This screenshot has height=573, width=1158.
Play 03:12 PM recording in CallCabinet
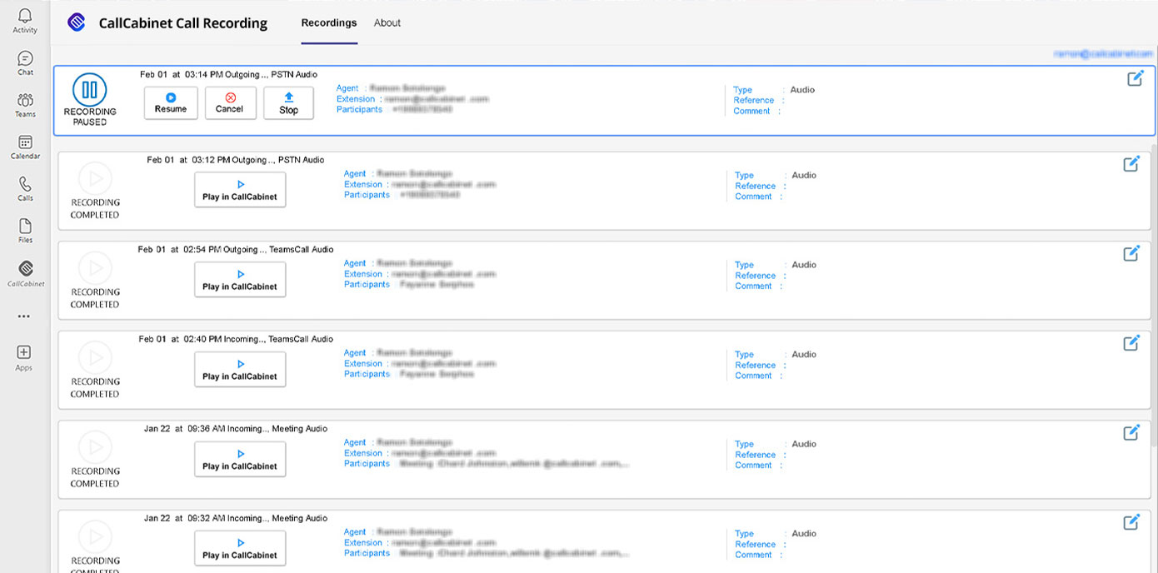pyautogui.click(x=240, y=191)
